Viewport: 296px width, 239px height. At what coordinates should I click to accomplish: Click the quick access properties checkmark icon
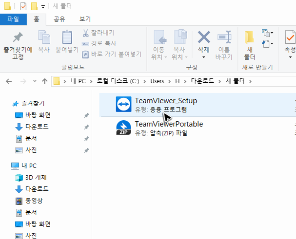click(23, 6)
